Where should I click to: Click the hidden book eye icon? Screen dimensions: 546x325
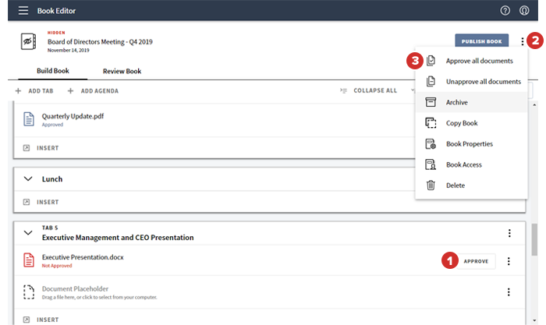tap(29, 41)
